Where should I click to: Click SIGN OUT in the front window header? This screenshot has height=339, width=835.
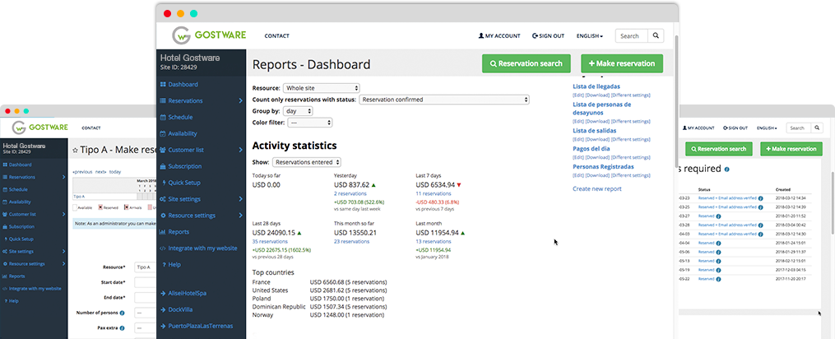548,36
